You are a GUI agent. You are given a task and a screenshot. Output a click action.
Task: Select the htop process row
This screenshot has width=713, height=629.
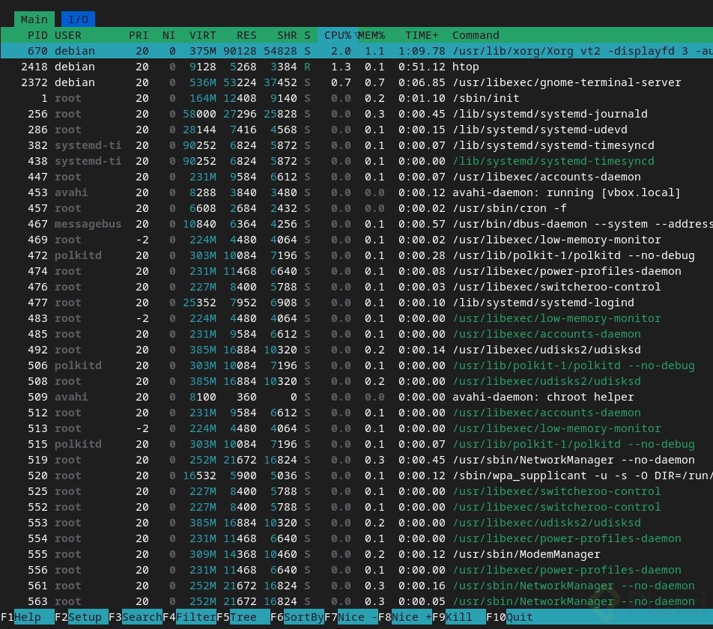(x=356, y=67)
